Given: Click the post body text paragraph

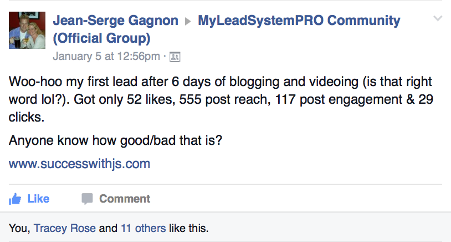Looking at the screenshot, I should (221, 99).
